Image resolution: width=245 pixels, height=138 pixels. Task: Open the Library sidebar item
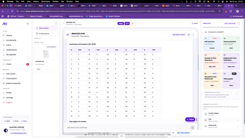[x=9, y=35]
